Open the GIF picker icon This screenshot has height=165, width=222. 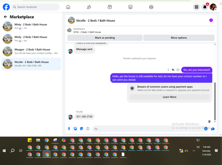(x=88, y=129)
